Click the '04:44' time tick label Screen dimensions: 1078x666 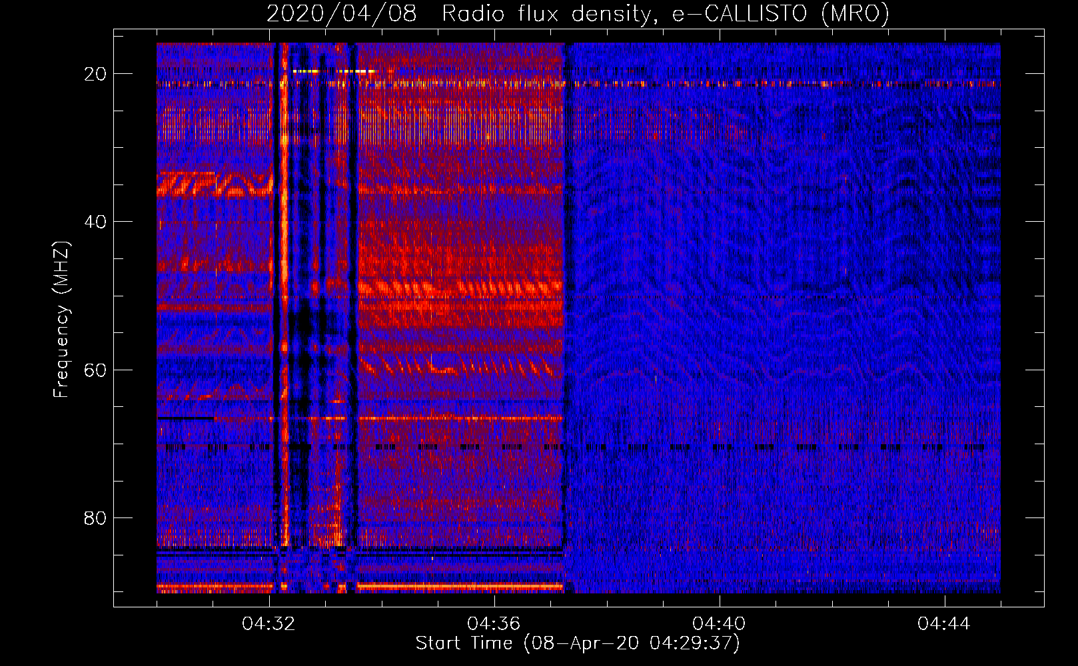point(944,624)
